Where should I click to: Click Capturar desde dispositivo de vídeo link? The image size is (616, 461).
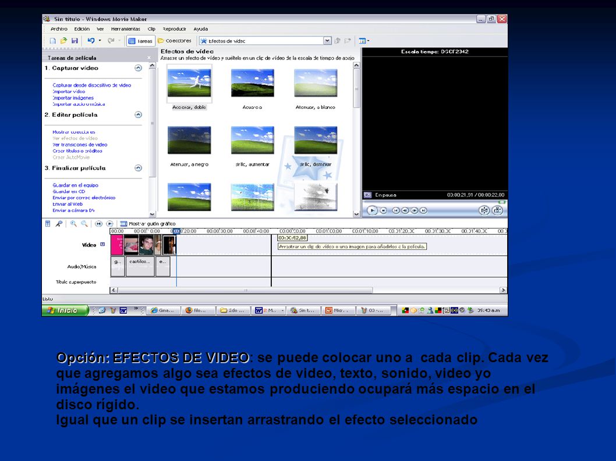92,85
